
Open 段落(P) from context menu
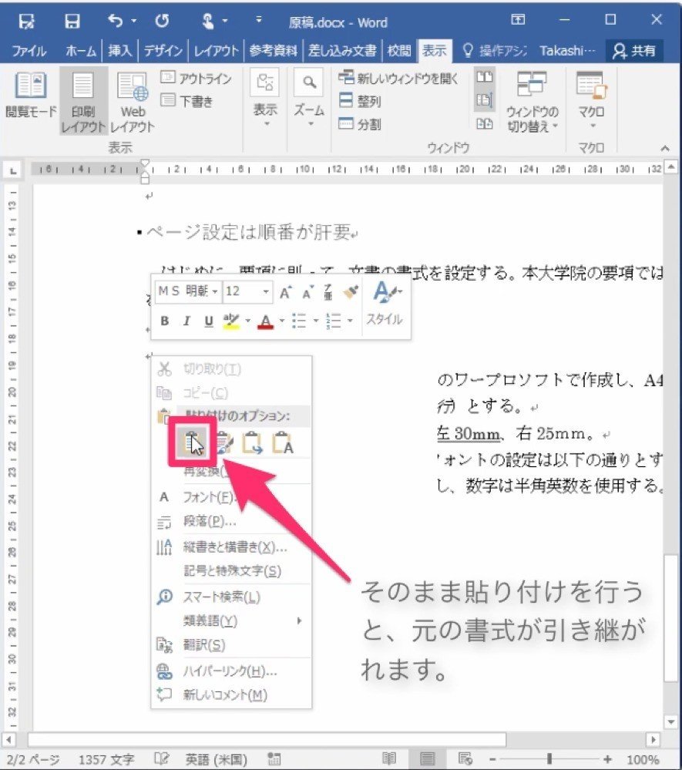click(231, 522)
